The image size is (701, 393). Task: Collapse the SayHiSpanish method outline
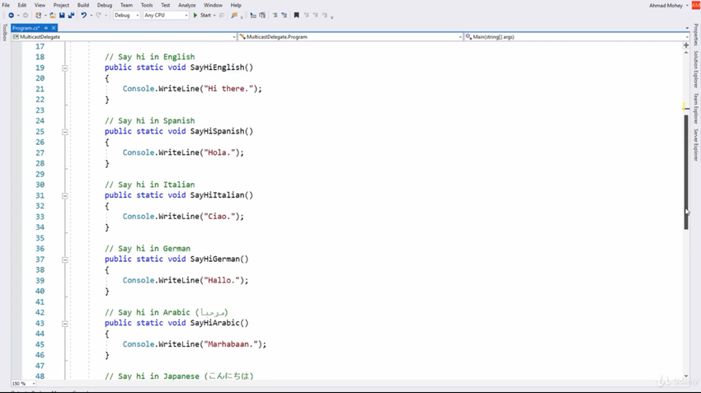65,132
